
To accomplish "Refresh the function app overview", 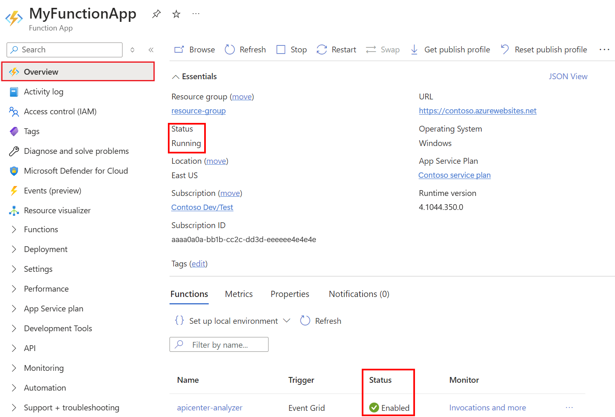I will (245, 49).
